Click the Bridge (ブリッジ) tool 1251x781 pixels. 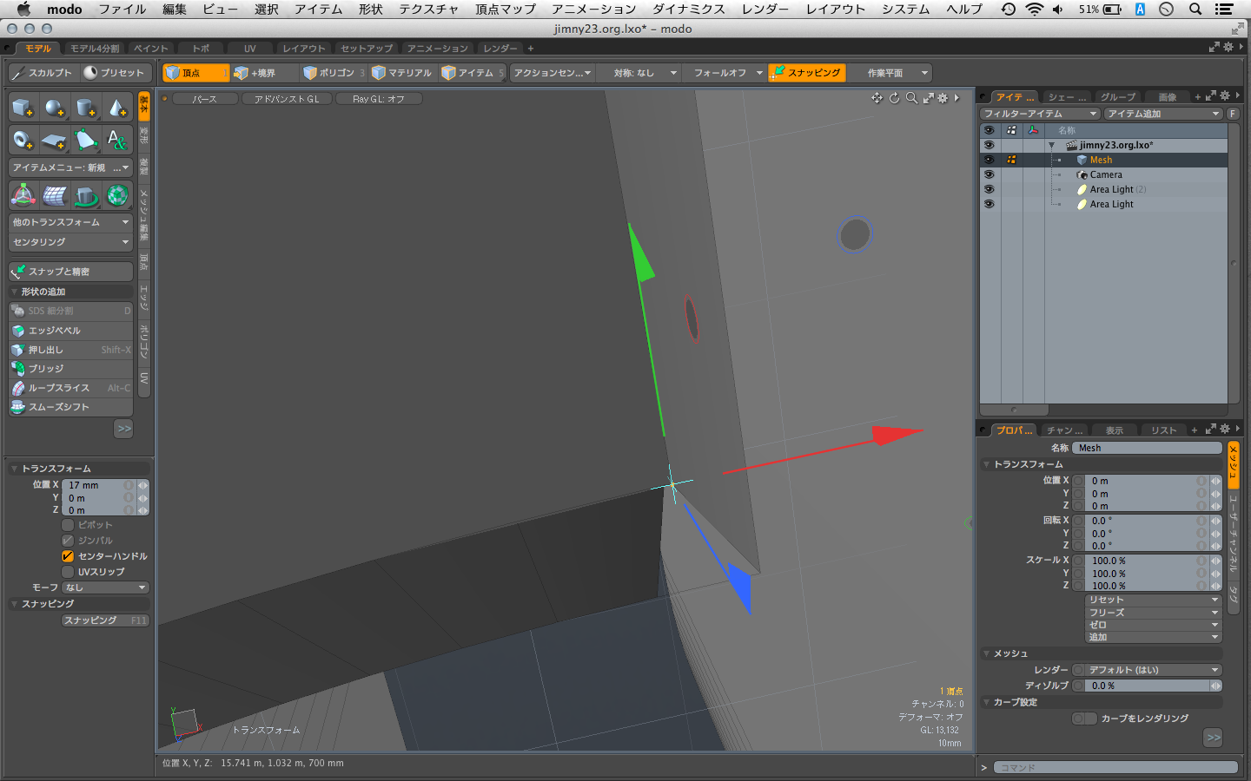click(71, 369)
